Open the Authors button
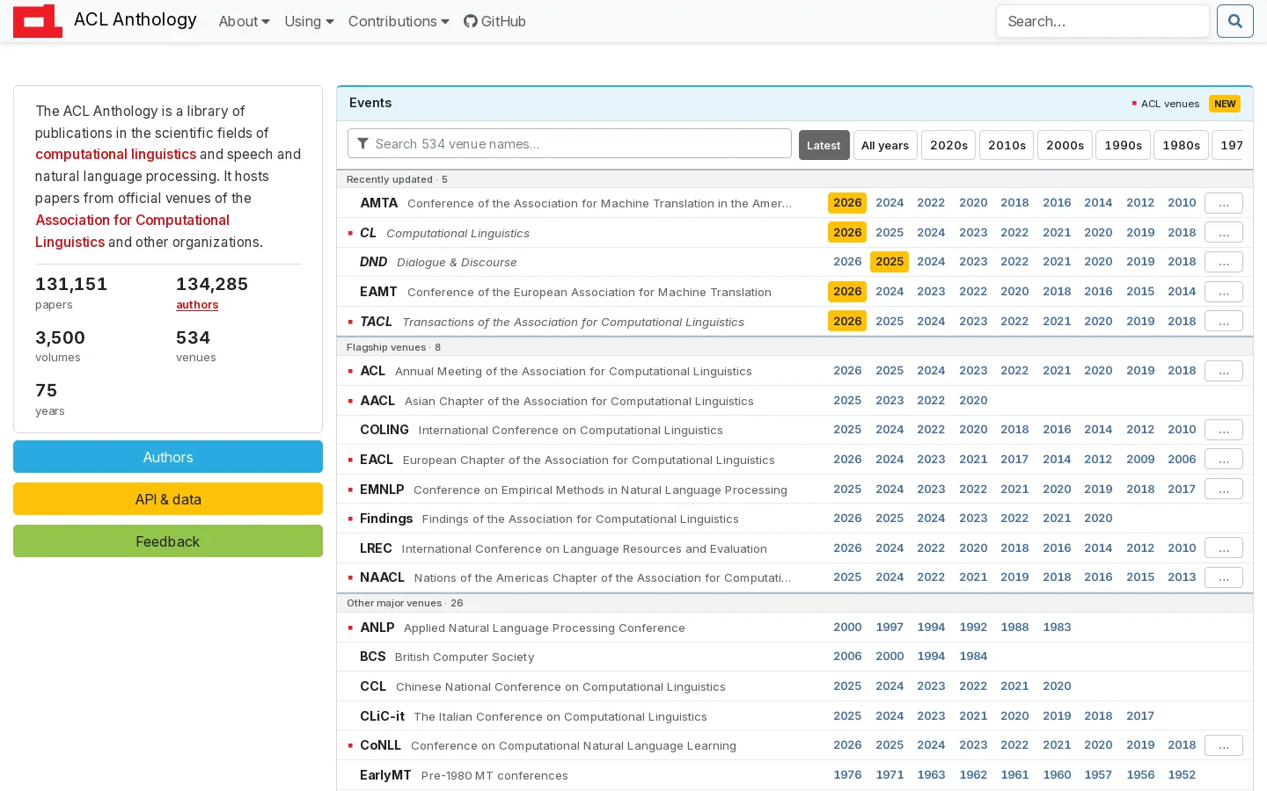The height and width of the screenshot is (791, 1267). coord(168,457)
